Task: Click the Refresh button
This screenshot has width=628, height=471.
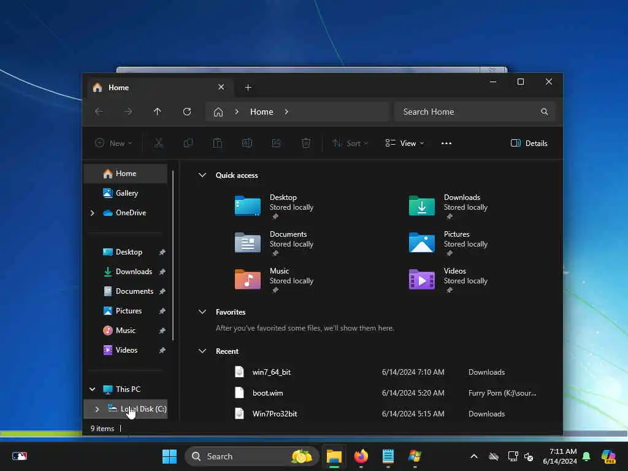Action: (x=187, y=112)
